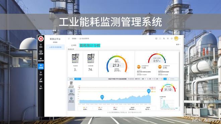The width and height of the screenshot is (221, 124).
Task: Click the red circular platform logo
Action: click(x=41, y=39)
